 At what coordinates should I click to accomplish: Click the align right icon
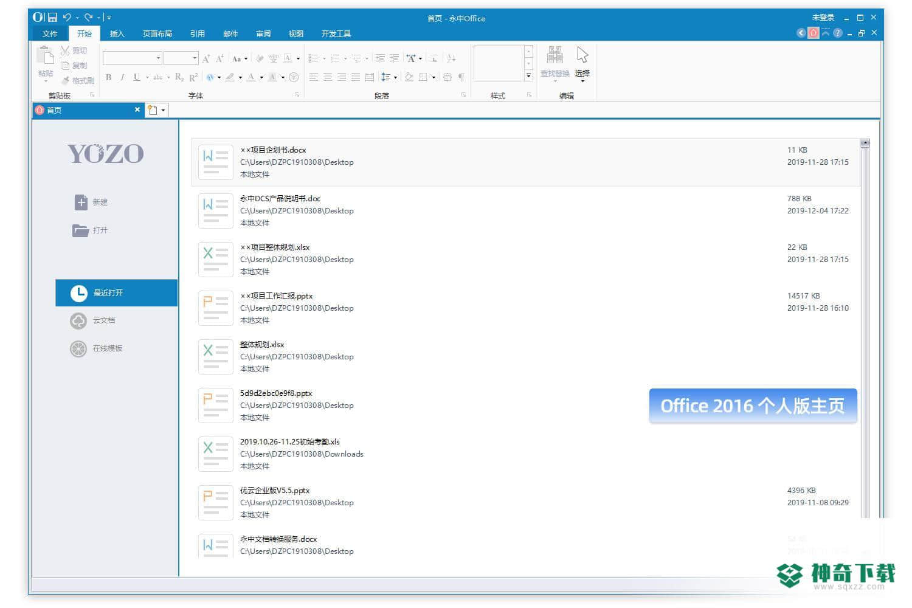click(342, 77)
